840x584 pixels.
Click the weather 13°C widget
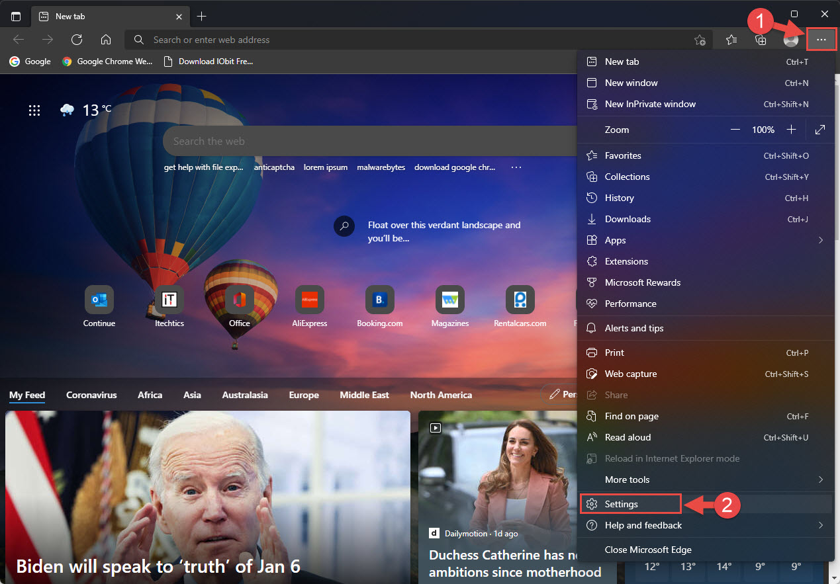click(85, 110)
